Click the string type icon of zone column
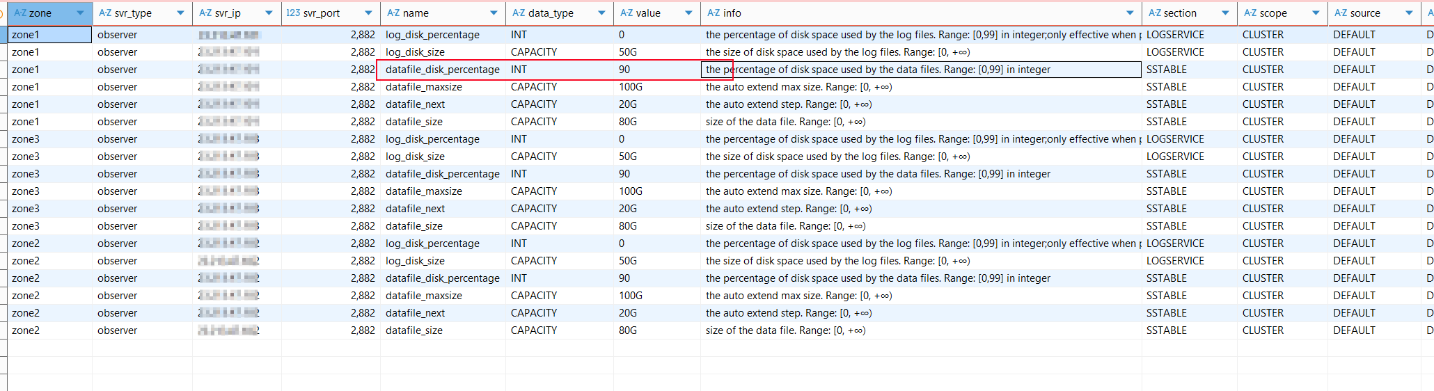This screenshot has width=1434, height=391. [20, 13]
